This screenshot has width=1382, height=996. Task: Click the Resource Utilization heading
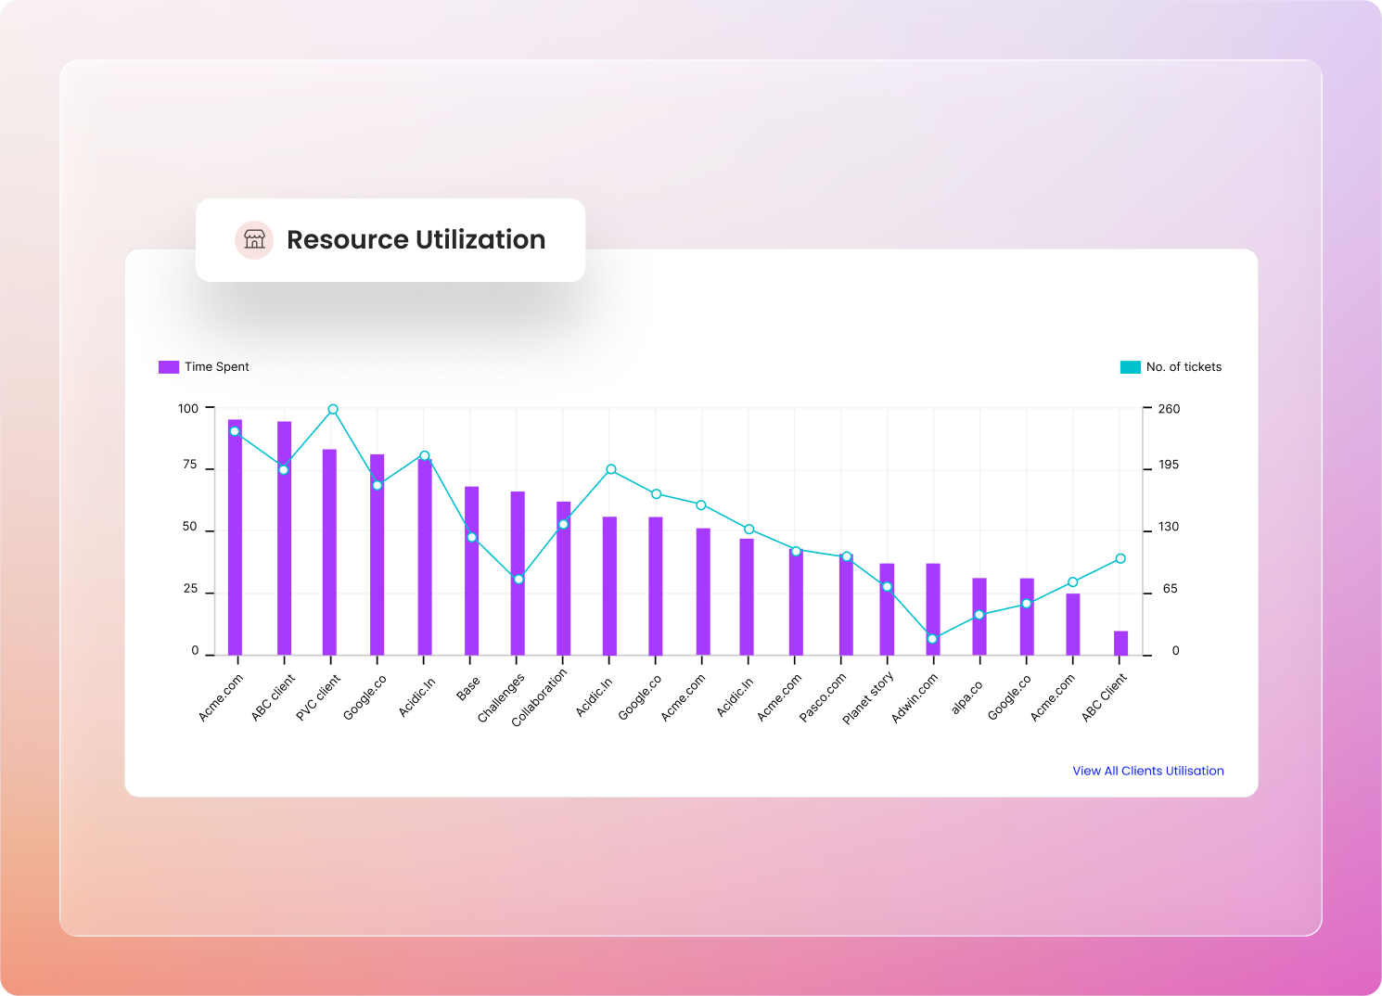[416, 240]
